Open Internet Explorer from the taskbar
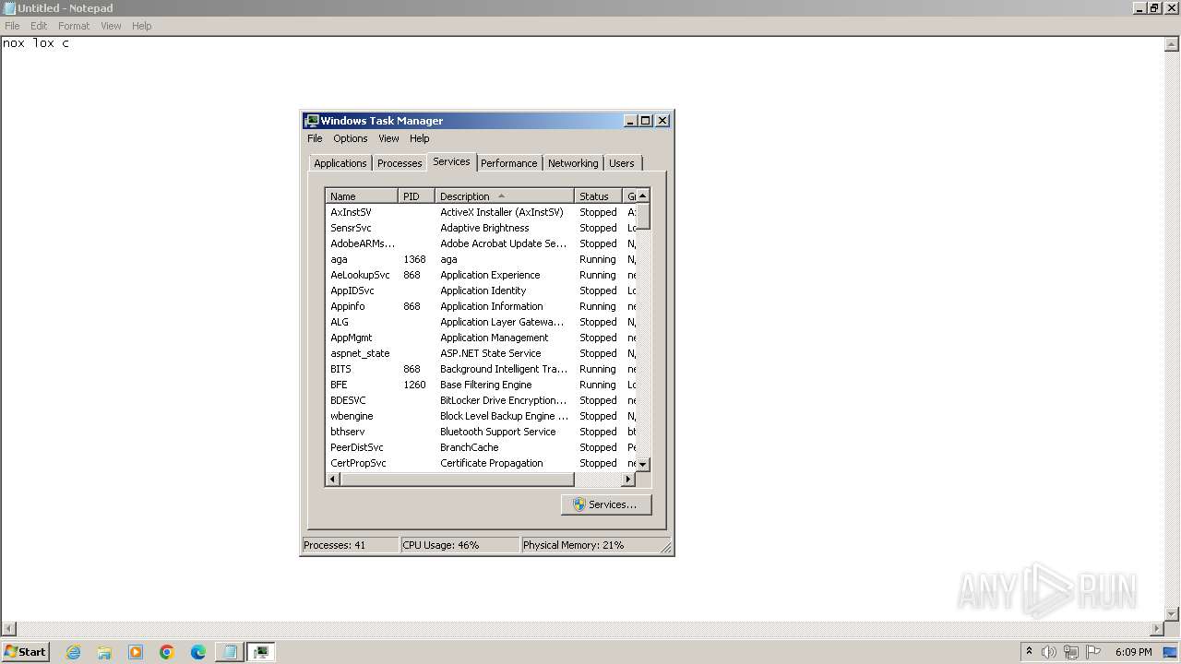The image size is (1181, 664). pos(73,652)
